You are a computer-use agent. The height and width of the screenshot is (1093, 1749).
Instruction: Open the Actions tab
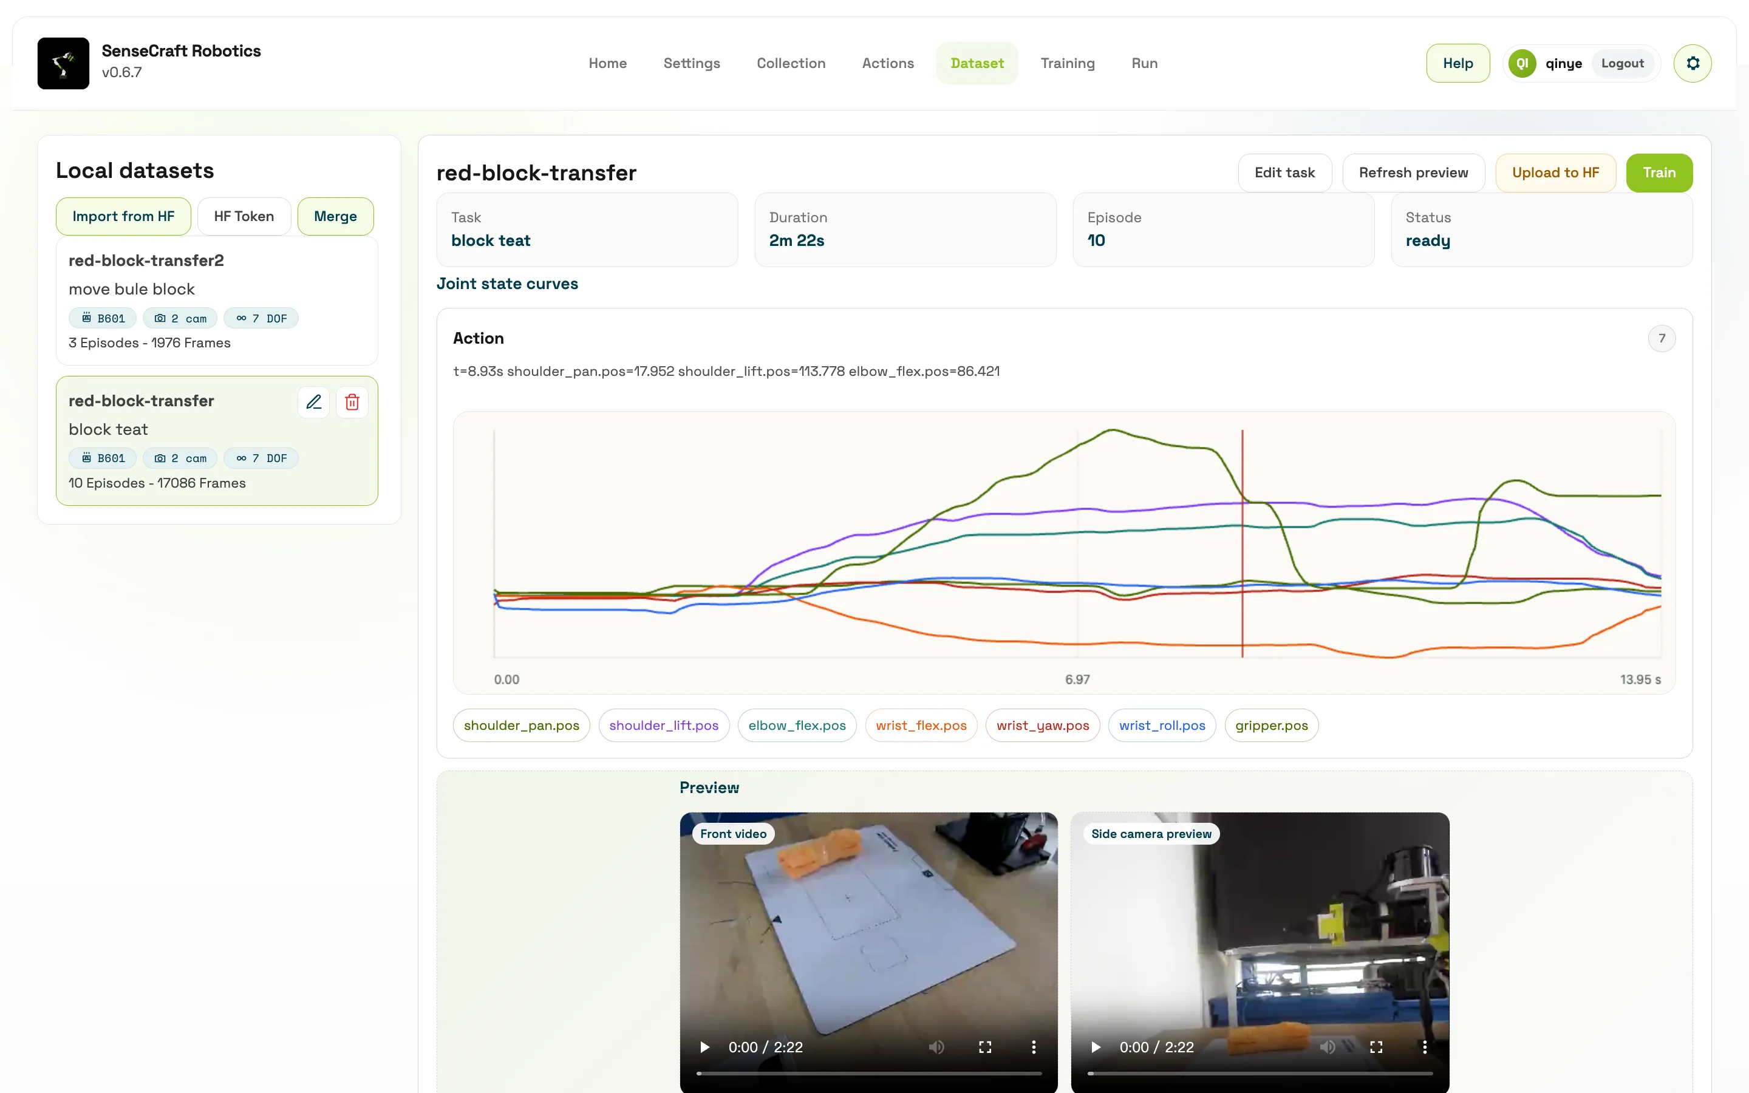[x=887, y=64]
